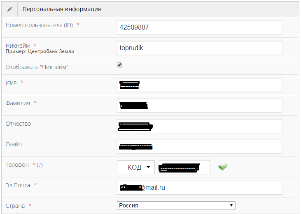
Task: Click the Страна label text
Action: (15, 206)
